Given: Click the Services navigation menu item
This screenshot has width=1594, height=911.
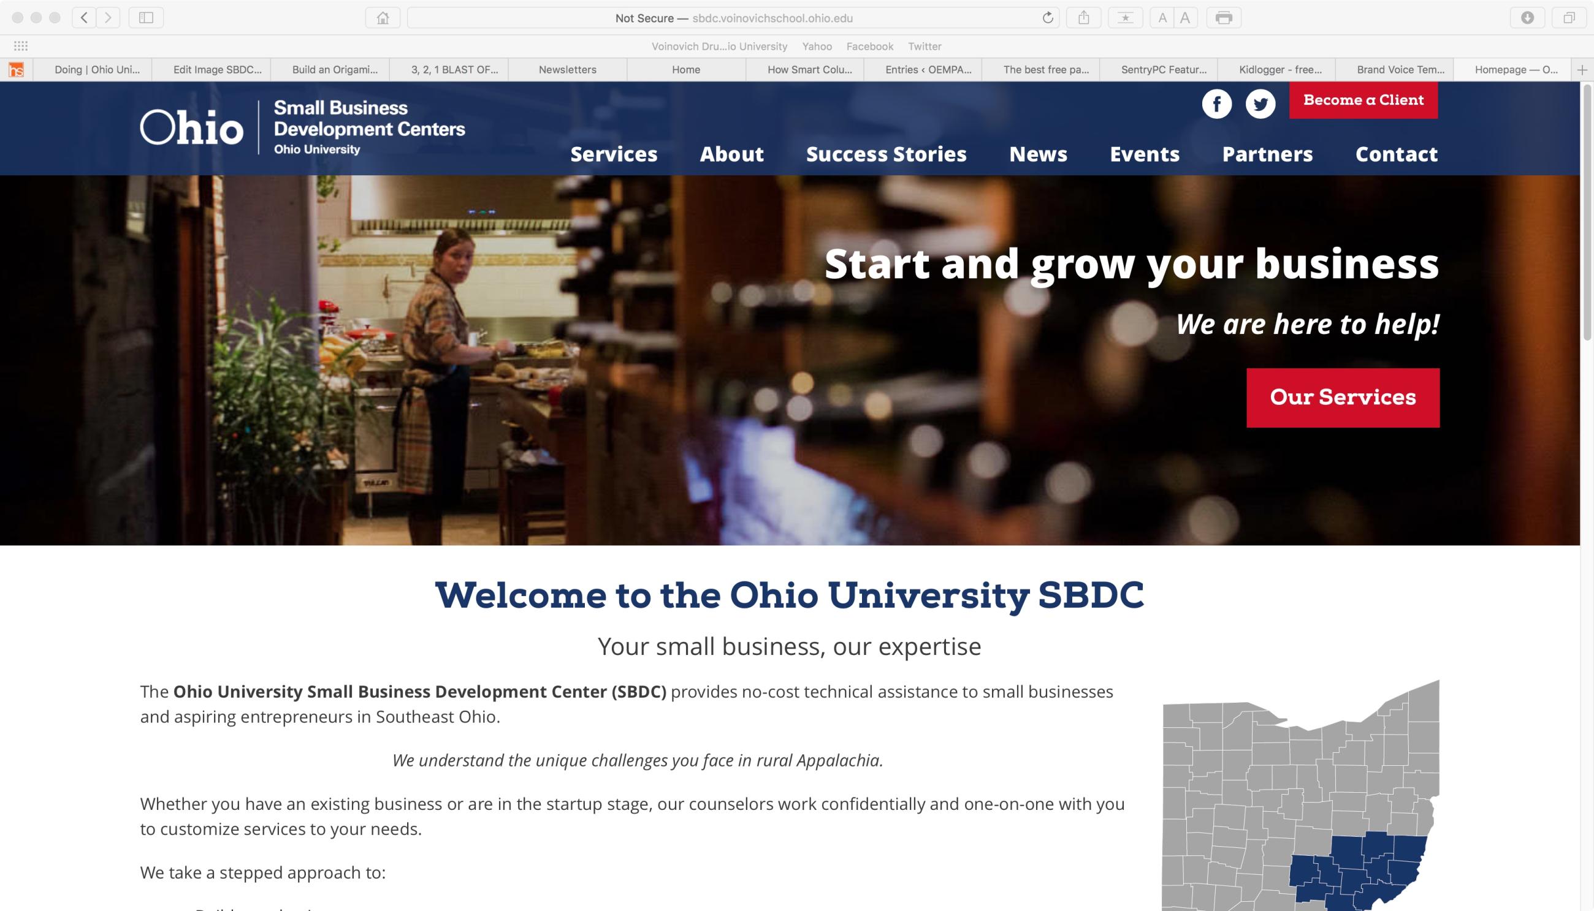Looking at the screenshot, I should pyautogui.click(x=613, y=153).
